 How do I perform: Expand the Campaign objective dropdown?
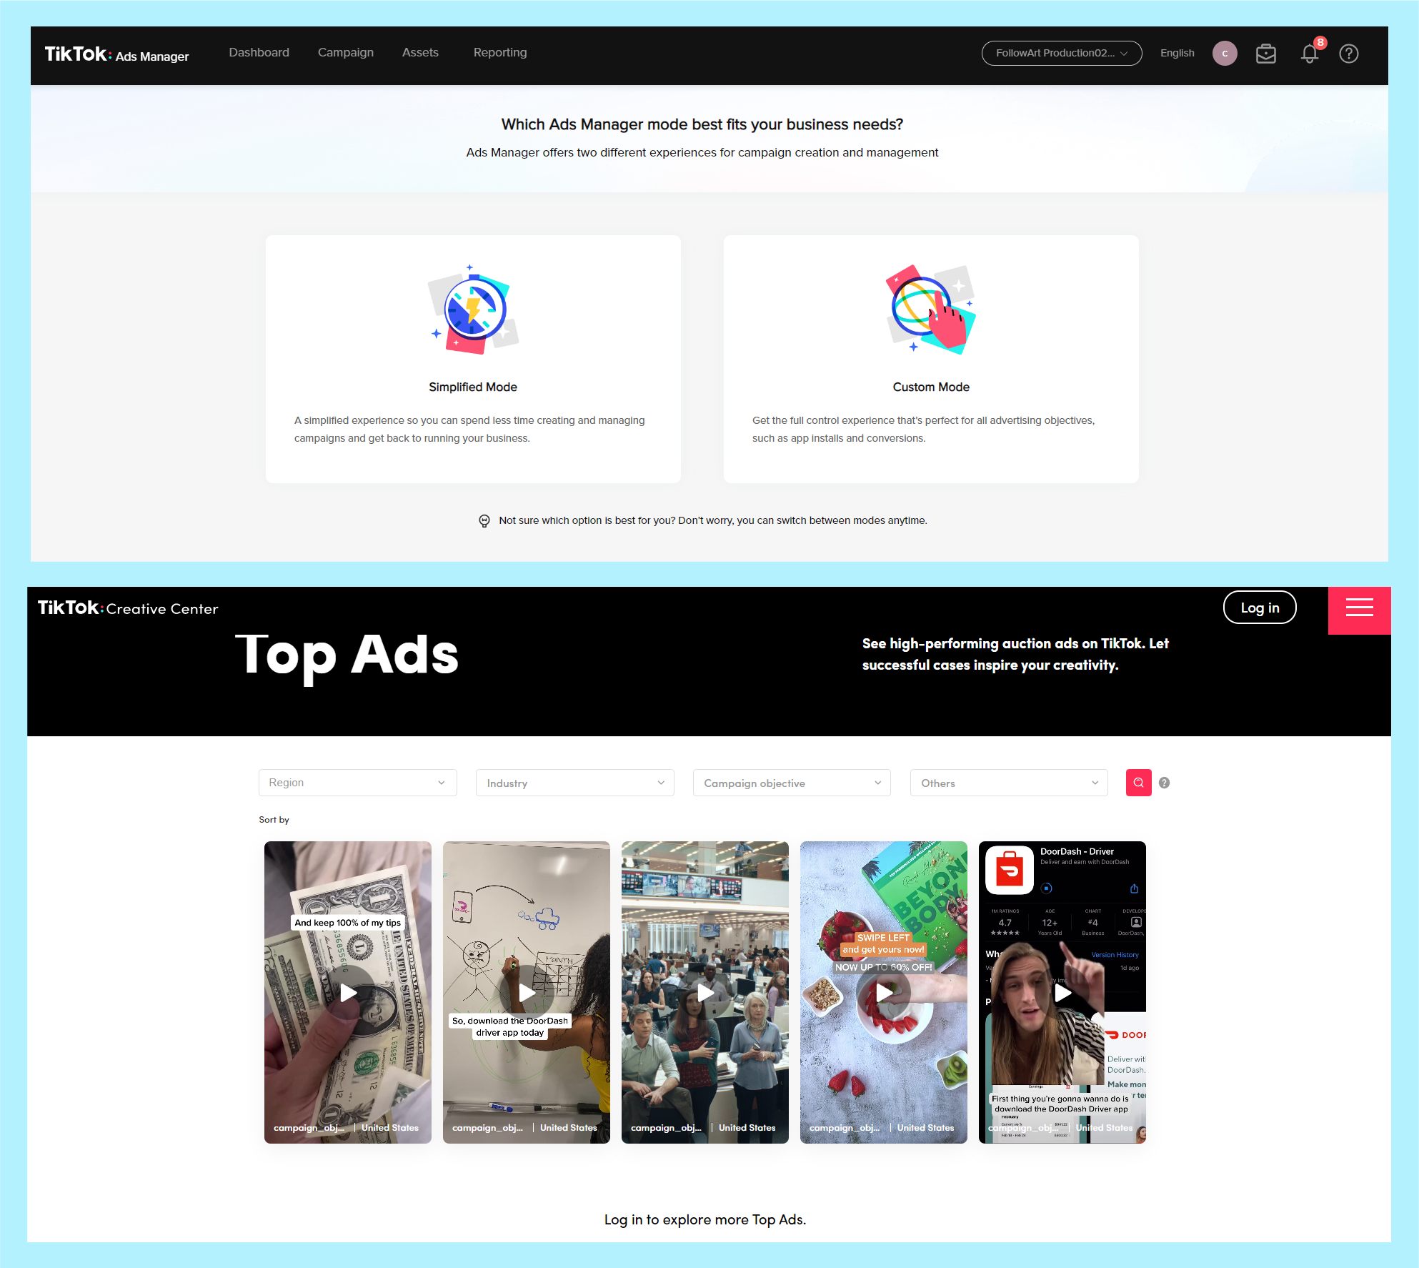point(792,783)
